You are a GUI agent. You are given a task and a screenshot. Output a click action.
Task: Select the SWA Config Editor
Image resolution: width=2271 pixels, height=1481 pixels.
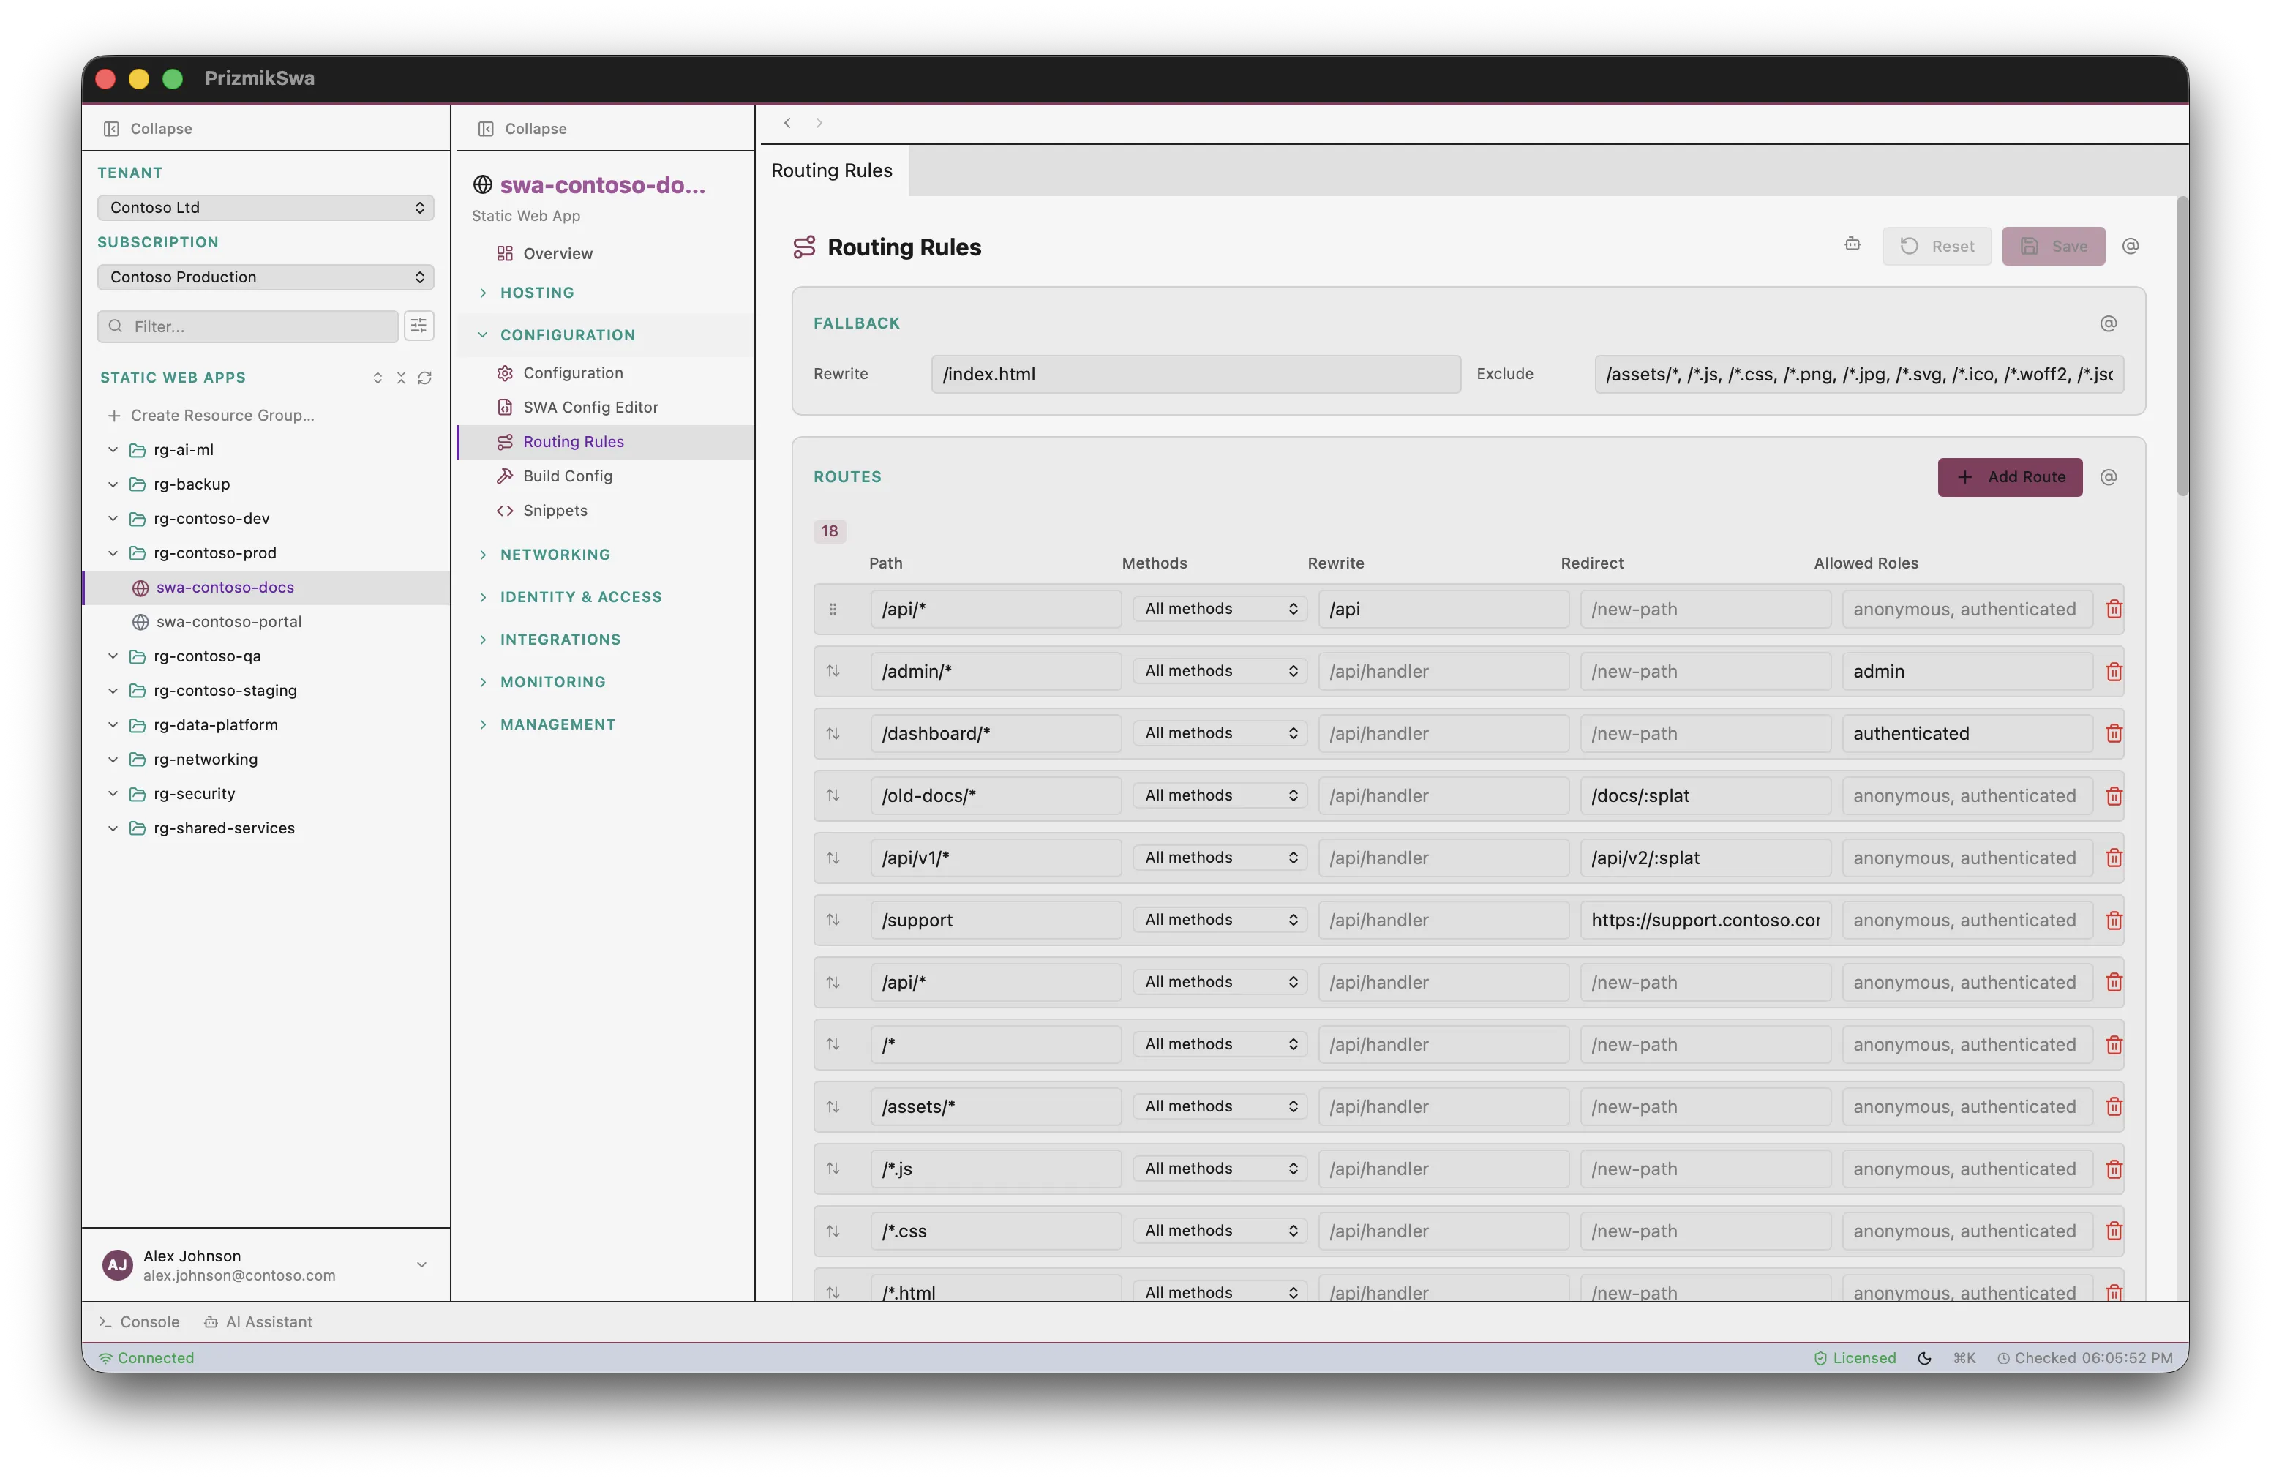[x=590, y=407]
